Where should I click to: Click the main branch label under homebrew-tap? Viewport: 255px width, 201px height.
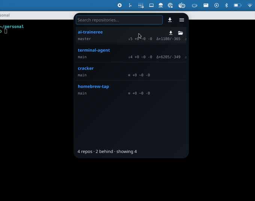coord(82,93)
